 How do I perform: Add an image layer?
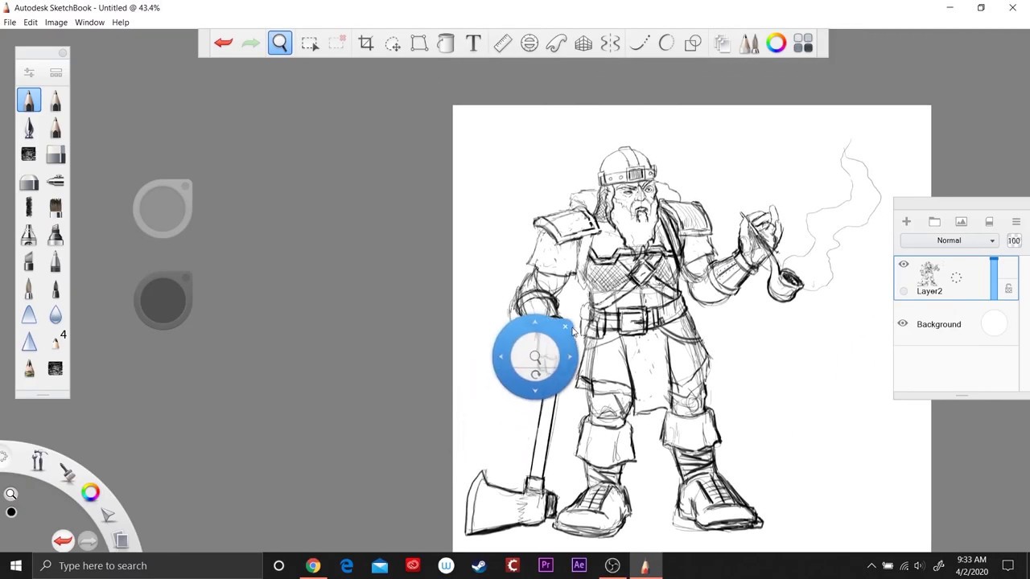(962, 222)
